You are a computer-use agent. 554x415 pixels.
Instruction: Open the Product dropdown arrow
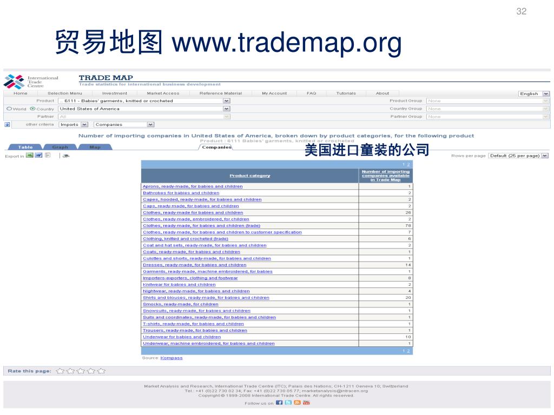[x=227, y=101]
